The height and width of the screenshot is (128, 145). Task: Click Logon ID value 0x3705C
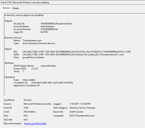pyautogui.click(x=44, y=32)
